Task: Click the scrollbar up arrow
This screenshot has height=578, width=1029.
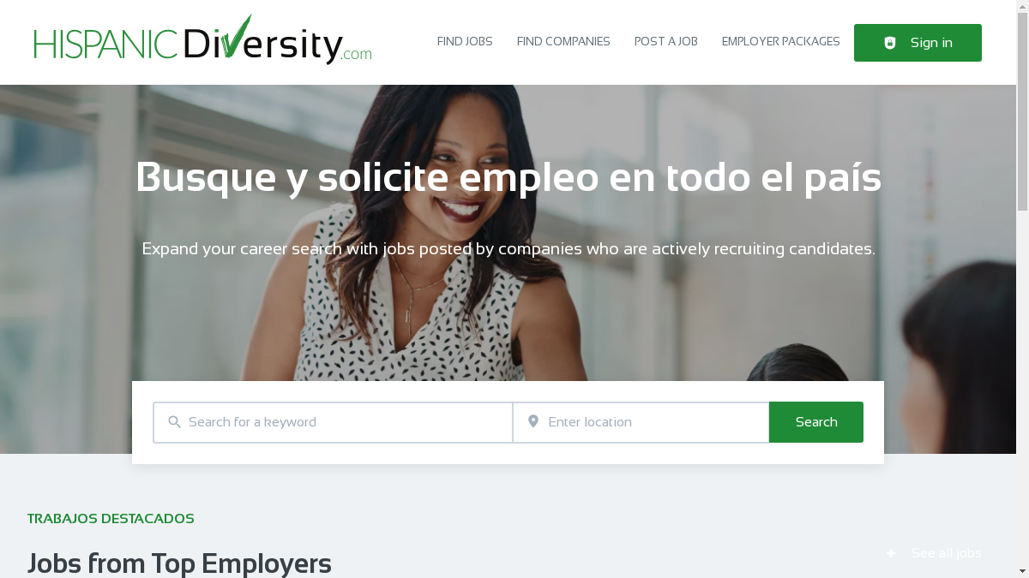Action: click(1022, 5)
